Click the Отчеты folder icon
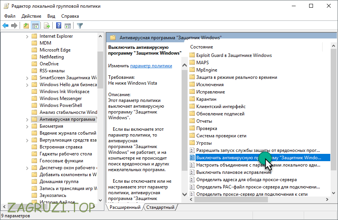 coord(192,121)
